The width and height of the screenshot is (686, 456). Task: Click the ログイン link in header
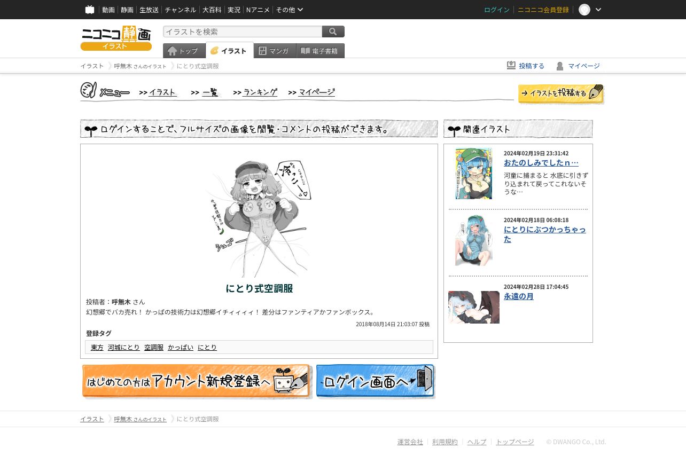(x=497, y=10)
